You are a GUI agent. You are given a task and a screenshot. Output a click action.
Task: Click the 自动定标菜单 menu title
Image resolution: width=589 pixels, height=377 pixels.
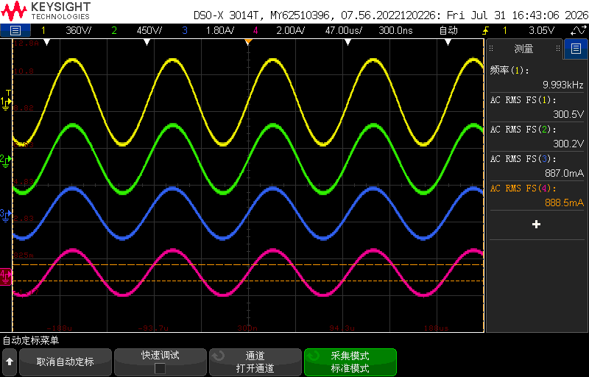[x=31, y=341]
